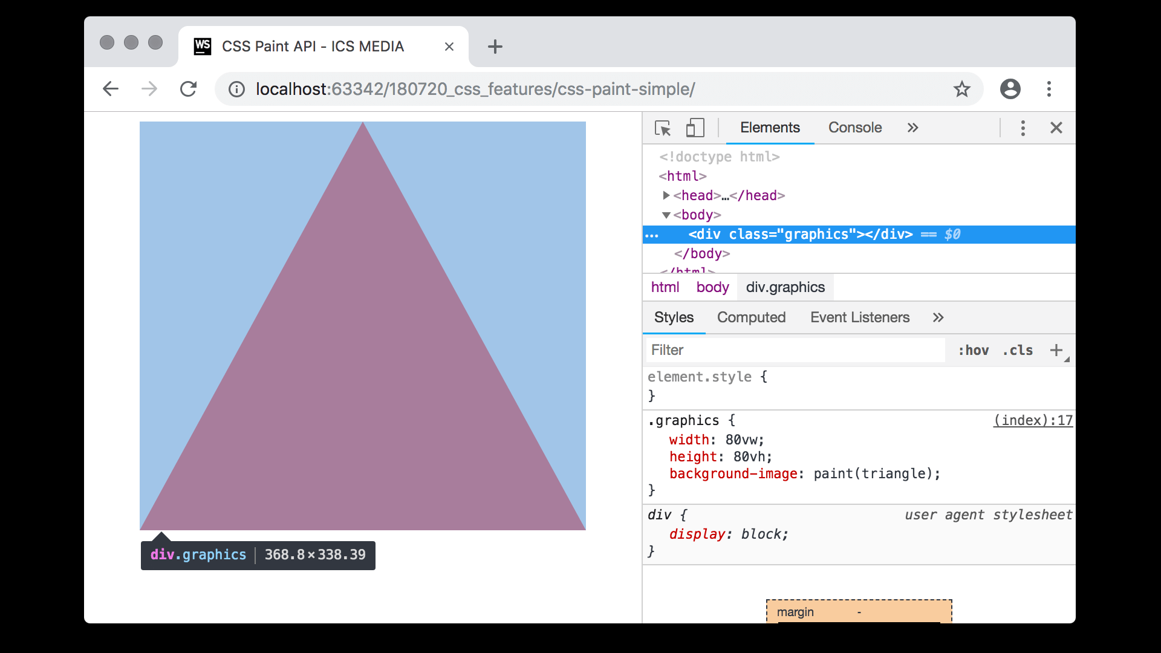Click the inspect element picker icon

click(x=663, y=128)
